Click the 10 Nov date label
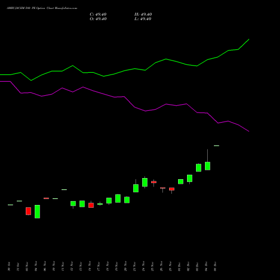 coord(54,267)
